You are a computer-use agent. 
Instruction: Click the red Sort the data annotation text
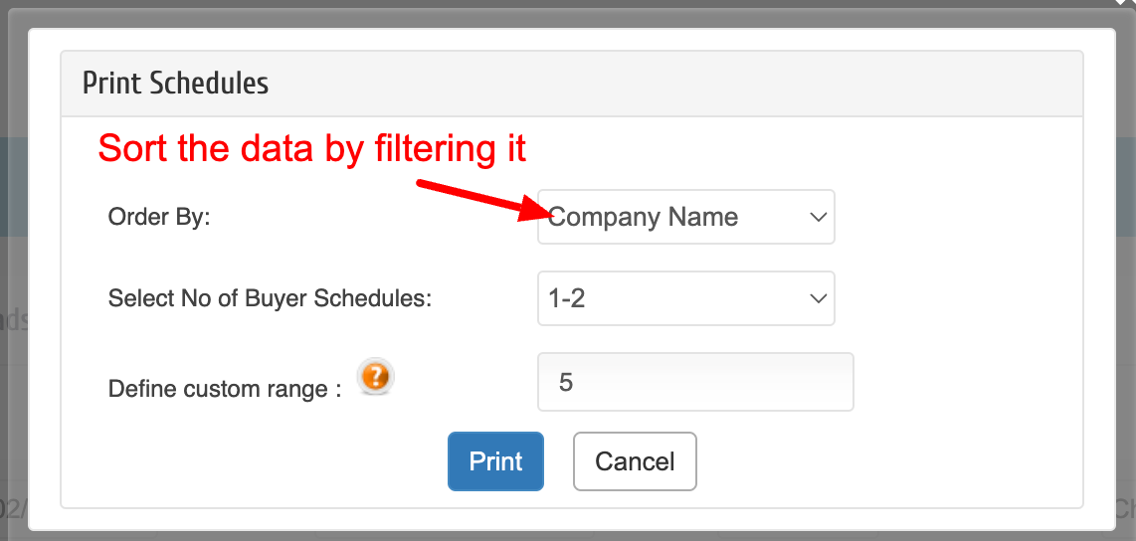[311, 148]
